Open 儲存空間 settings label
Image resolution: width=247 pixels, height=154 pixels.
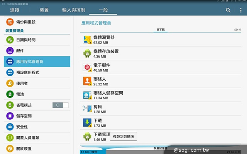click(x=24, y=116)
